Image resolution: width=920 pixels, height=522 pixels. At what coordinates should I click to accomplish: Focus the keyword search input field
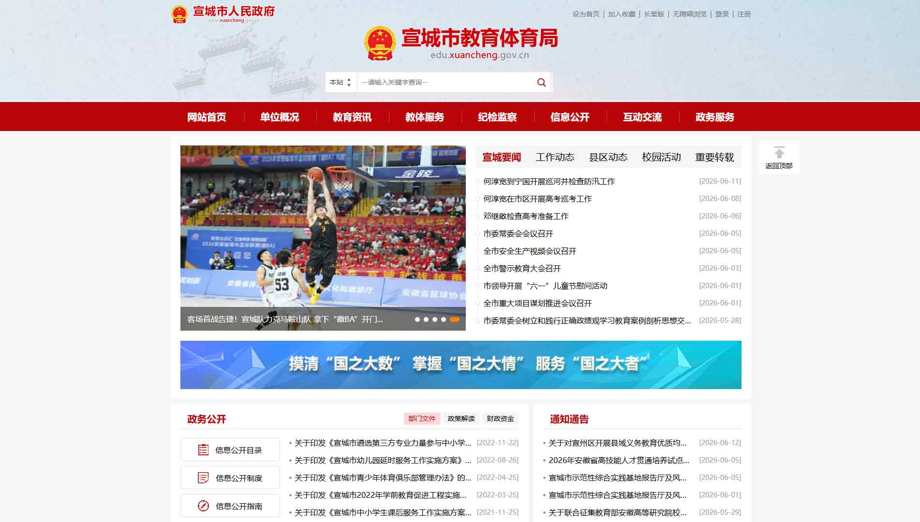click(x=445, y=82)
